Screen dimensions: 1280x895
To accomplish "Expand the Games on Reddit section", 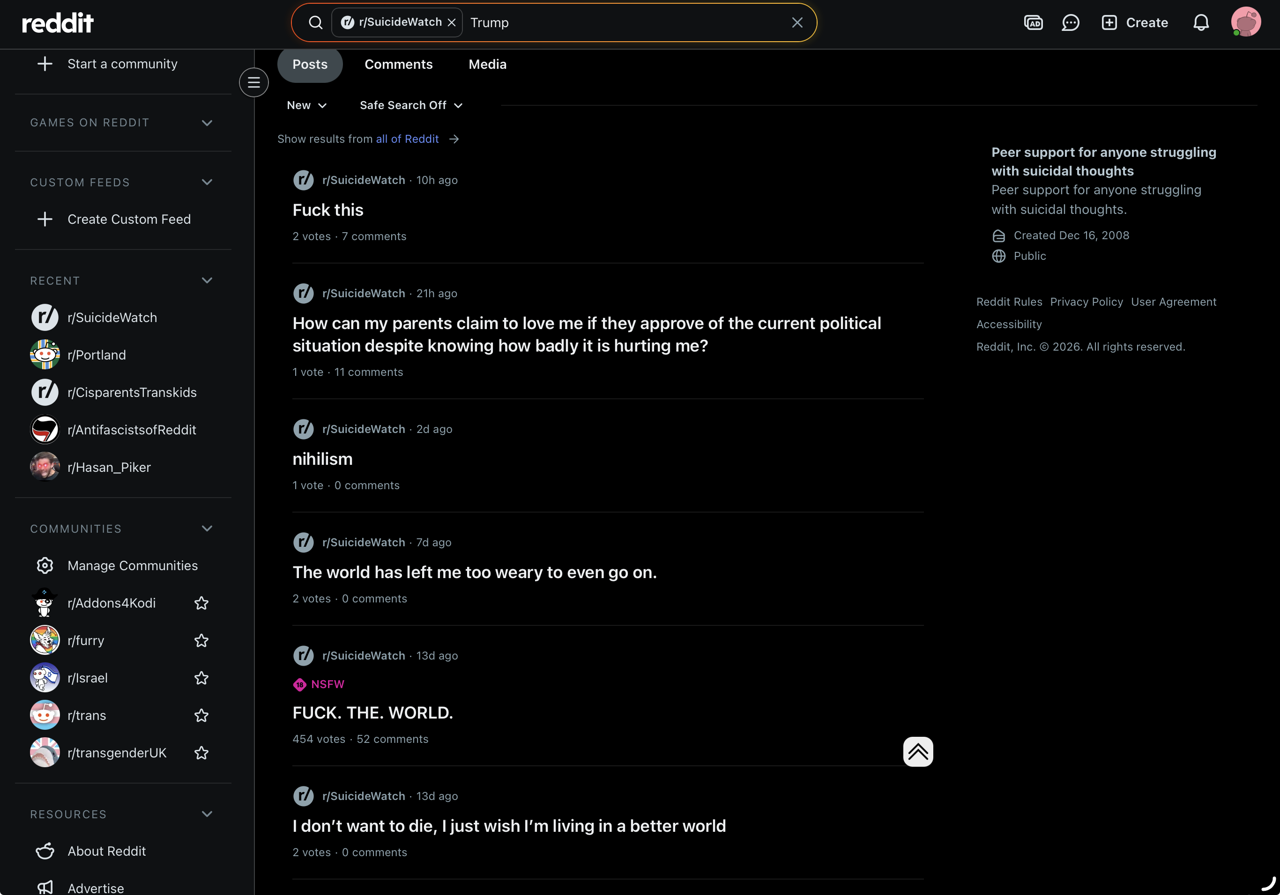I will click(207, 123).
